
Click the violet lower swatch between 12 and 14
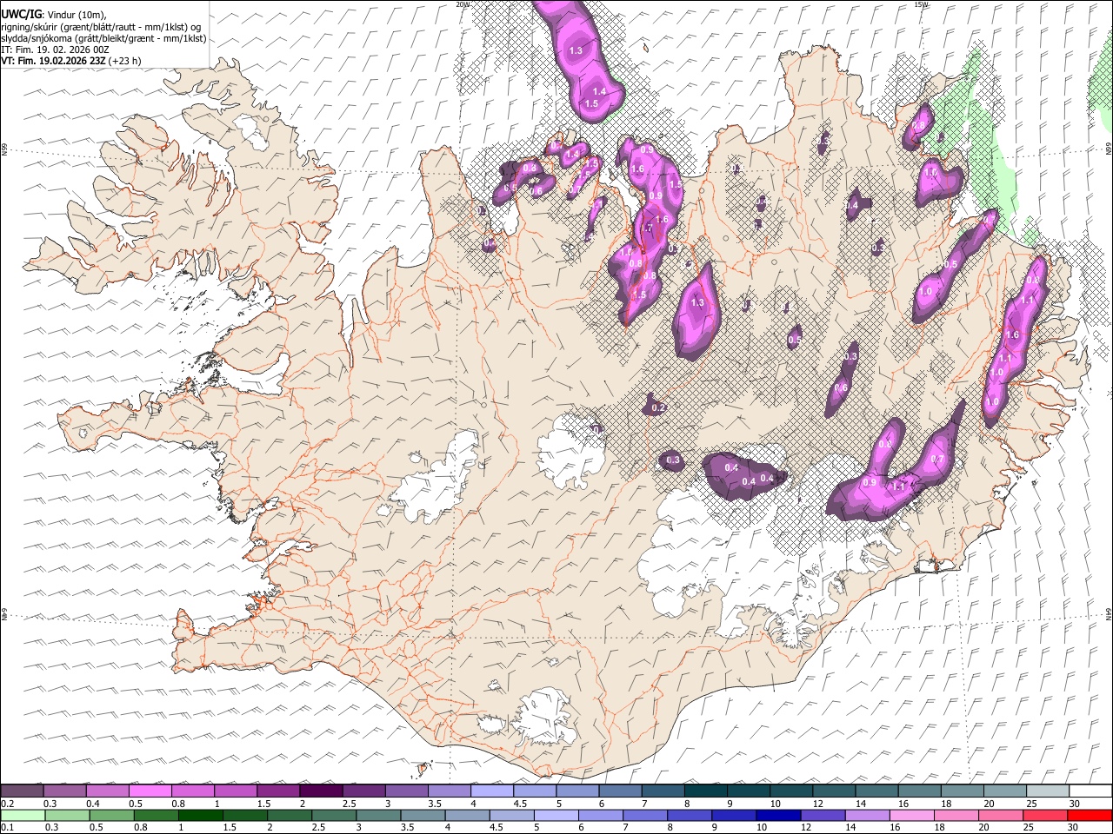[823, 815]
